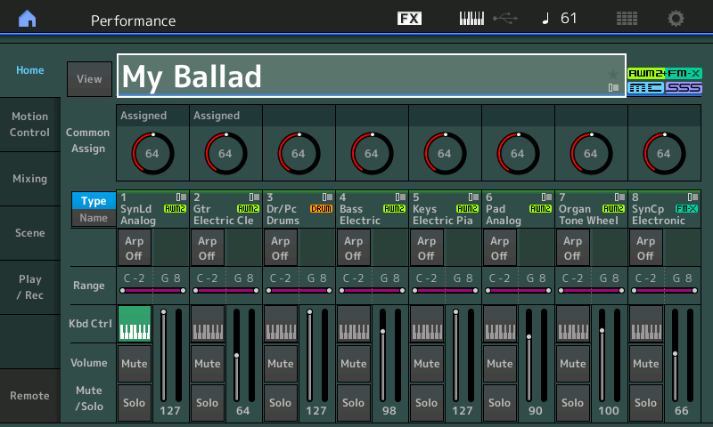This screenshot has height=427, width=713.
Task: Solo the Part 5 Keys part
Action: (x=427, y=403)
